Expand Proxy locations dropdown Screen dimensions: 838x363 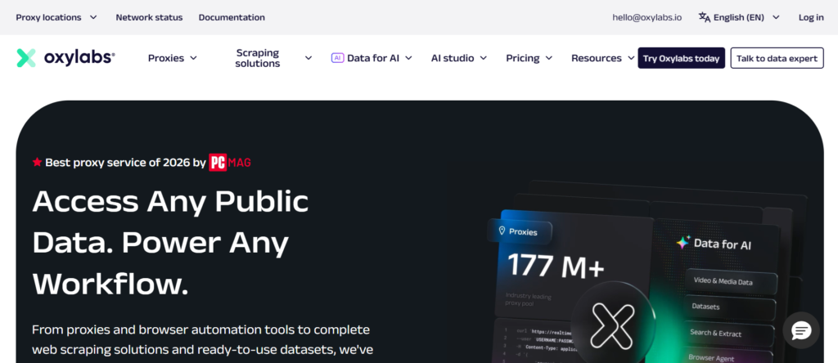[56, 17]
